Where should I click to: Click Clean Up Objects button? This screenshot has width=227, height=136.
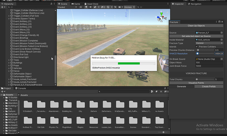pyautogui.click(x=196, y=26)
